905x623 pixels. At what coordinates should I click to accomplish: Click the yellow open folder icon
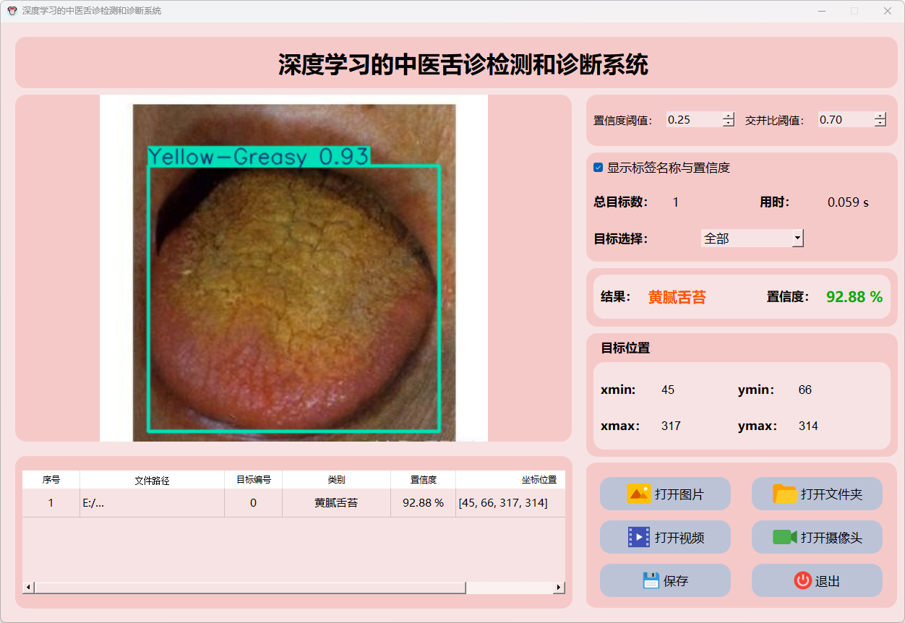[784, 494]
